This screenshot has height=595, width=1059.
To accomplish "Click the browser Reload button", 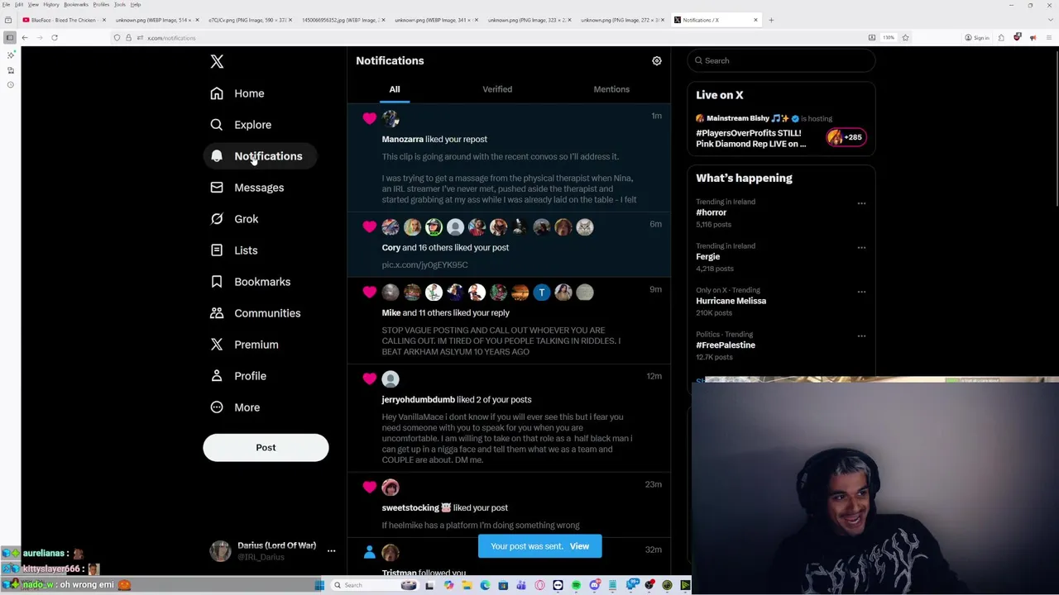I will [x=55, y=37].
